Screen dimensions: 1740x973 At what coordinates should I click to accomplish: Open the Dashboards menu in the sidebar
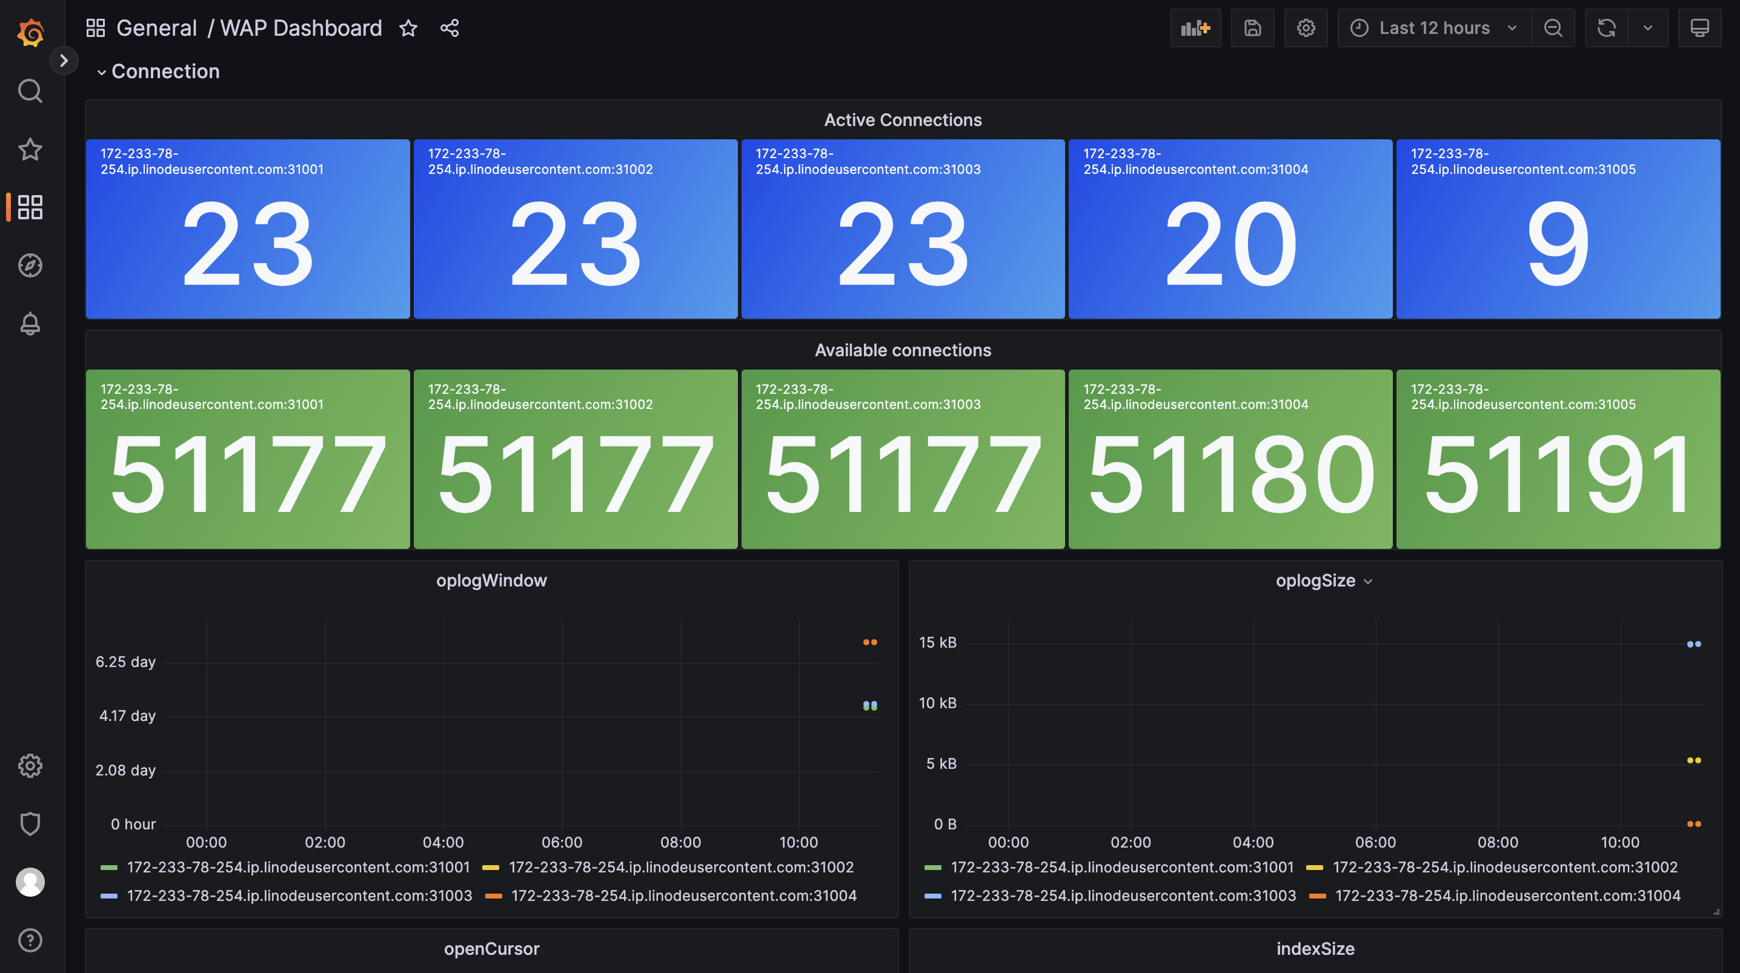pyautogui.click(x=30, y=207)
